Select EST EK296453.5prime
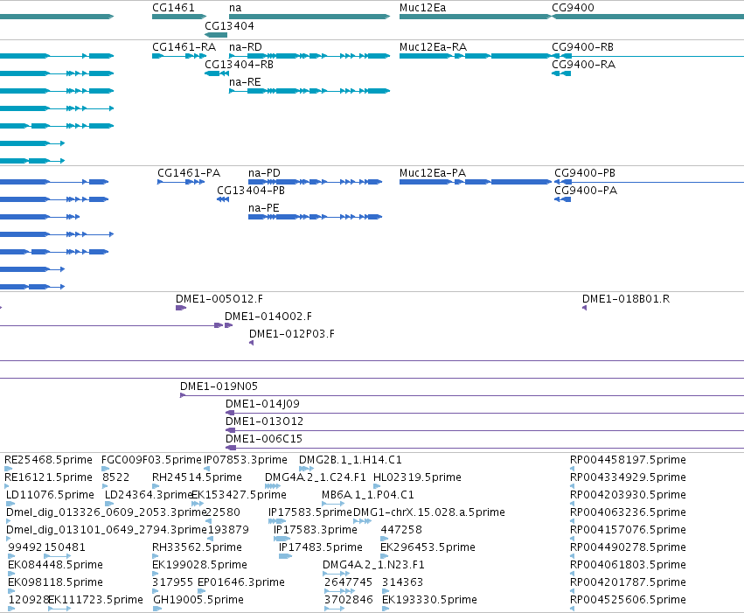This screenshot has width=744, height=613. pos(428,547)
